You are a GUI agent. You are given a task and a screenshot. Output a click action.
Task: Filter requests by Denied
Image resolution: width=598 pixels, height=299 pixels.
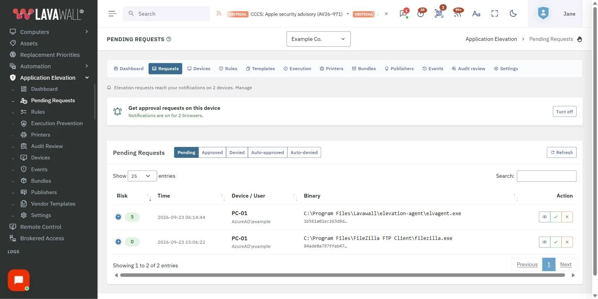pyautogui.click(x=237, y=153)
